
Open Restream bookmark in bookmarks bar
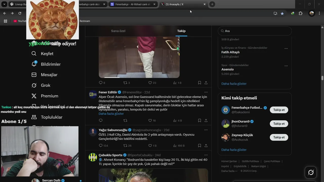(85, 21)
